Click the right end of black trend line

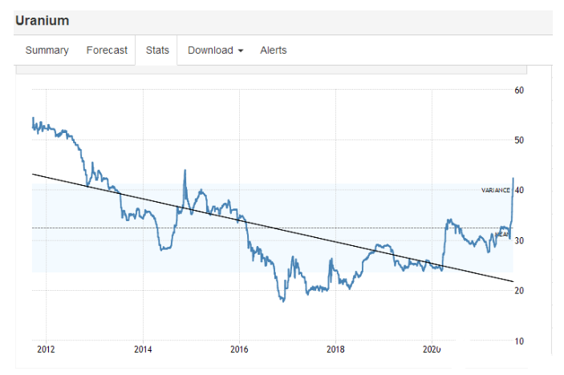point(510,280)
